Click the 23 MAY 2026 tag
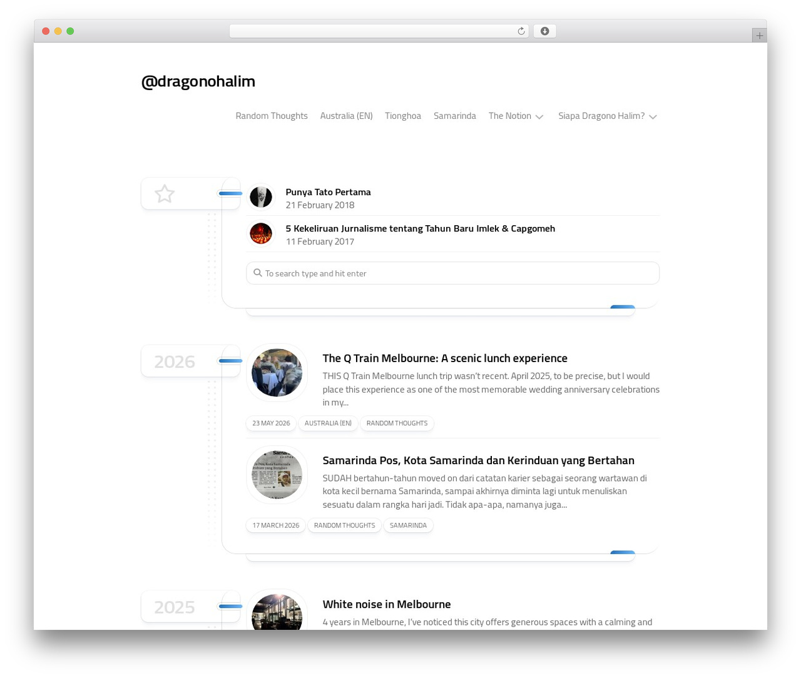Image resolution: width=801 pixels, height=678 pixels. point(271,423)
